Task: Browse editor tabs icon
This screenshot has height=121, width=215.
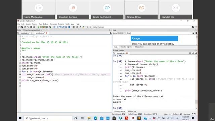Action: coord(18,33)
